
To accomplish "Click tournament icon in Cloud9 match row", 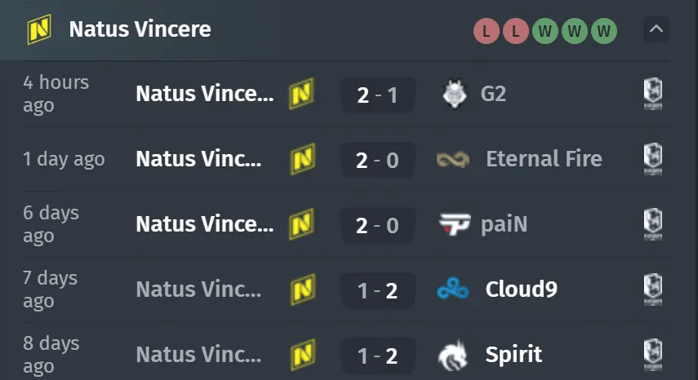I will point(652,289).
